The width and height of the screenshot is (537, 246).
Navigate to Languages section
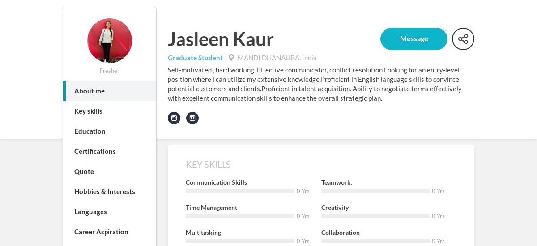pyautogui.click(x=110, y=212)
